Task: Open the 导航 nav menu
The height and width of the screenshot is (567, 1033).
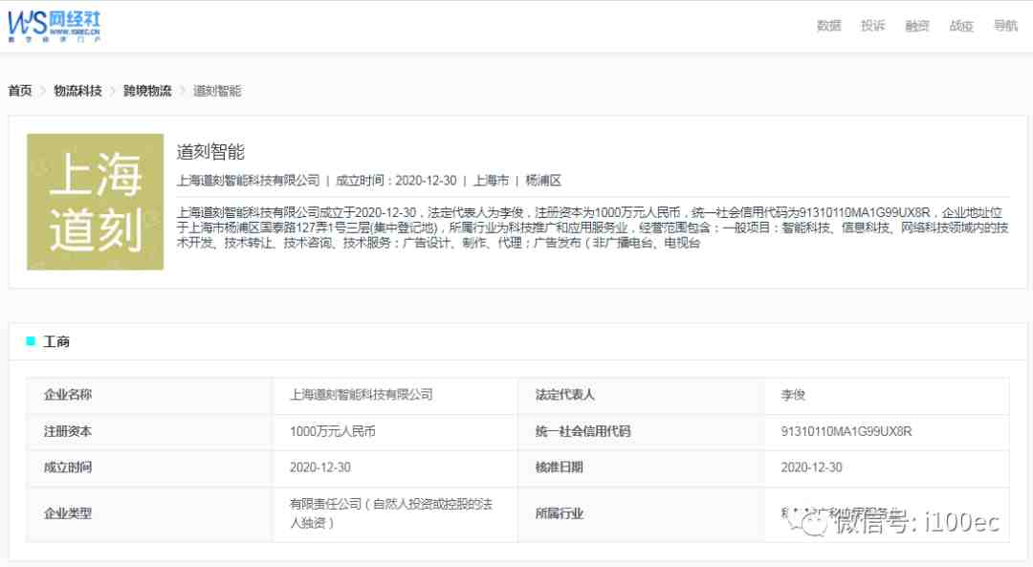Action: pyautogui.click(x=1005, y=26)
